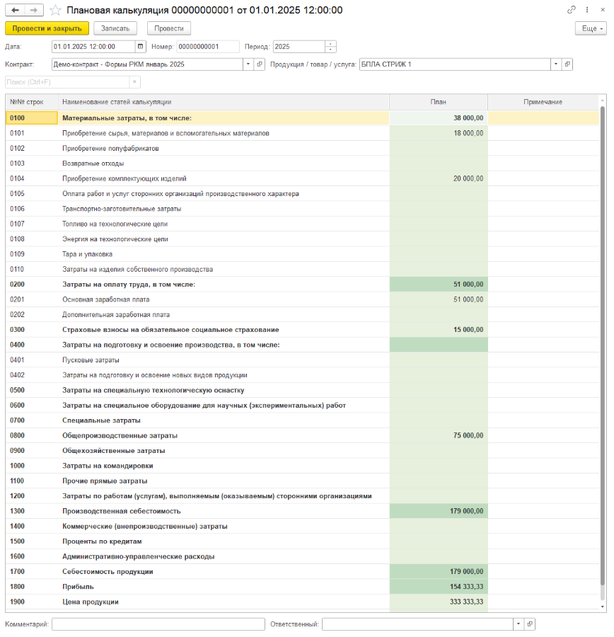Click the Провести button

169,28
